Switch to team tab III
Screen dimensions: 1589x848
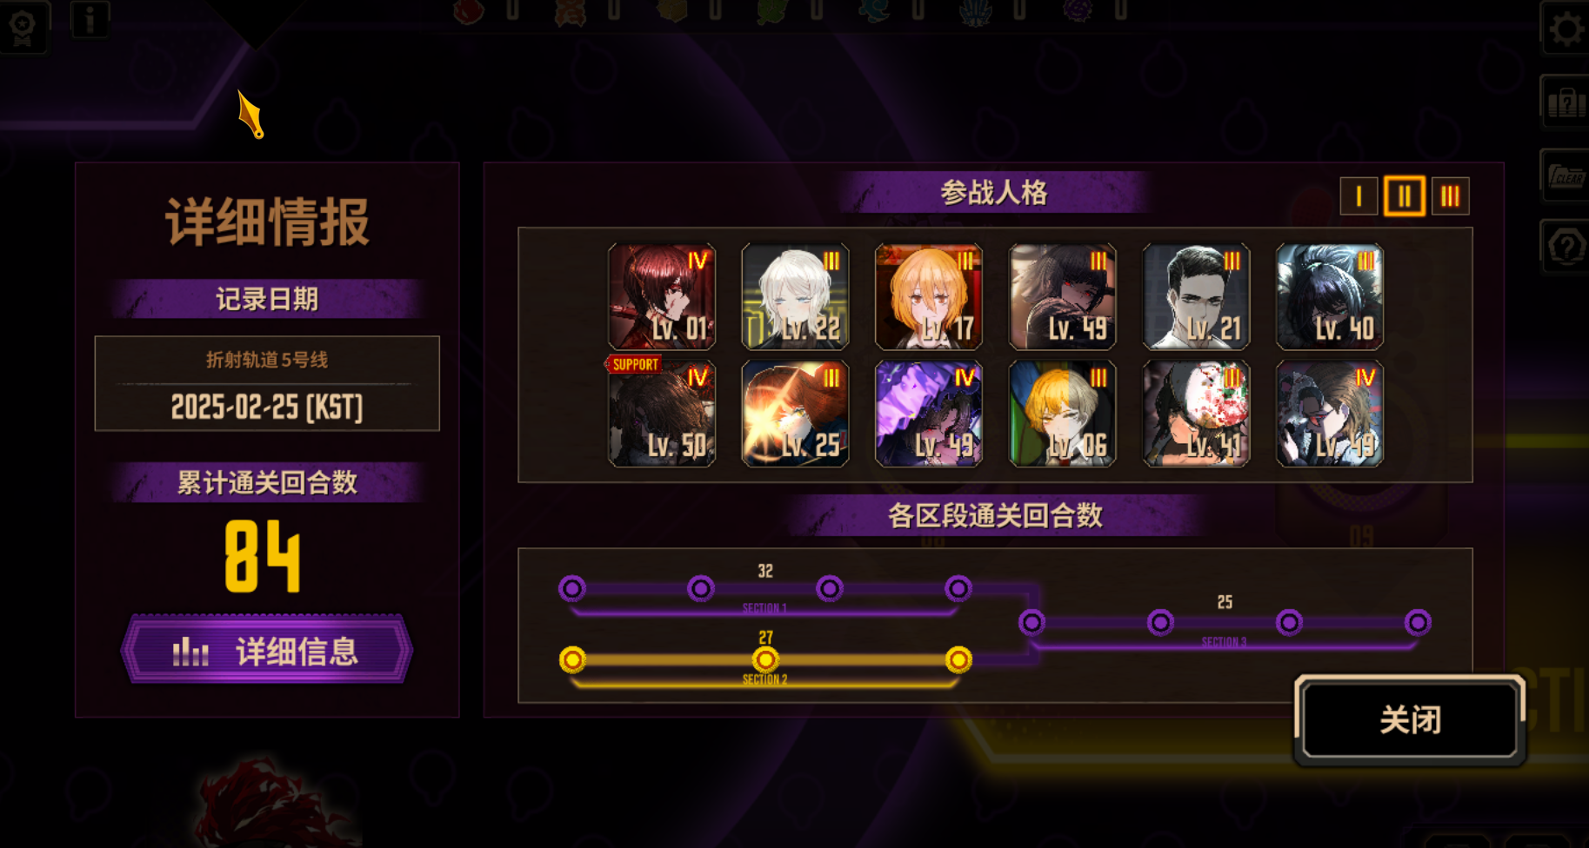point(1450,196)
